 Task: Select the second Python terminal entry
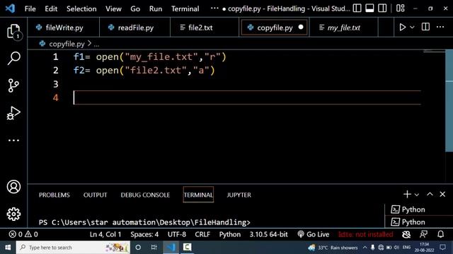pos(418,222)
